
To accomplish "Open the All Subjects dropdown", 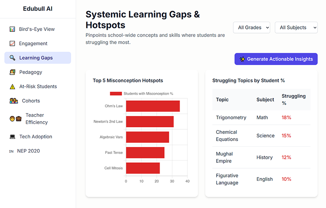I will [296, 28].
